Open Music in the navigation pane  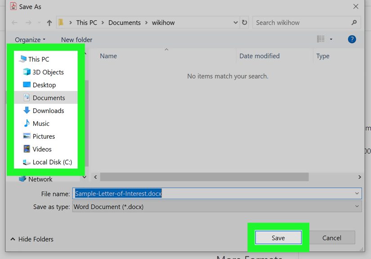(46, 123)
